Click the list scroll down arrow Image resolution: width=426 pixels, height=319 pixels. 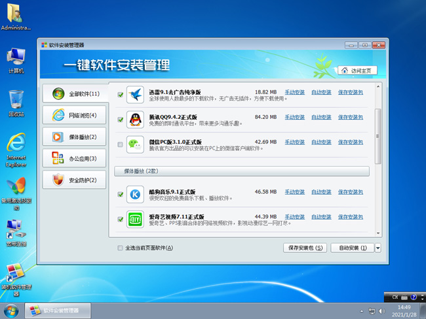point(378,233)
